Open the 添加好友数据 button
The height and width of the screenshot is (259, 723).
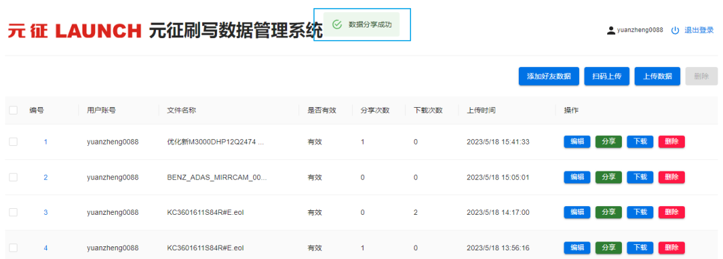[x=549, y=76]
